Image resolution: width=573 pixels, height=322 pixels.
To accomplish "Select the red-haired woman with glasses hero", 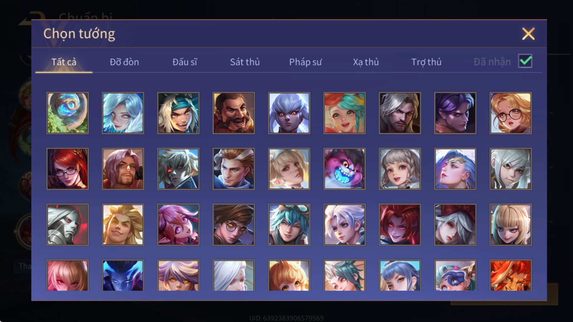I will click(67, 169).
